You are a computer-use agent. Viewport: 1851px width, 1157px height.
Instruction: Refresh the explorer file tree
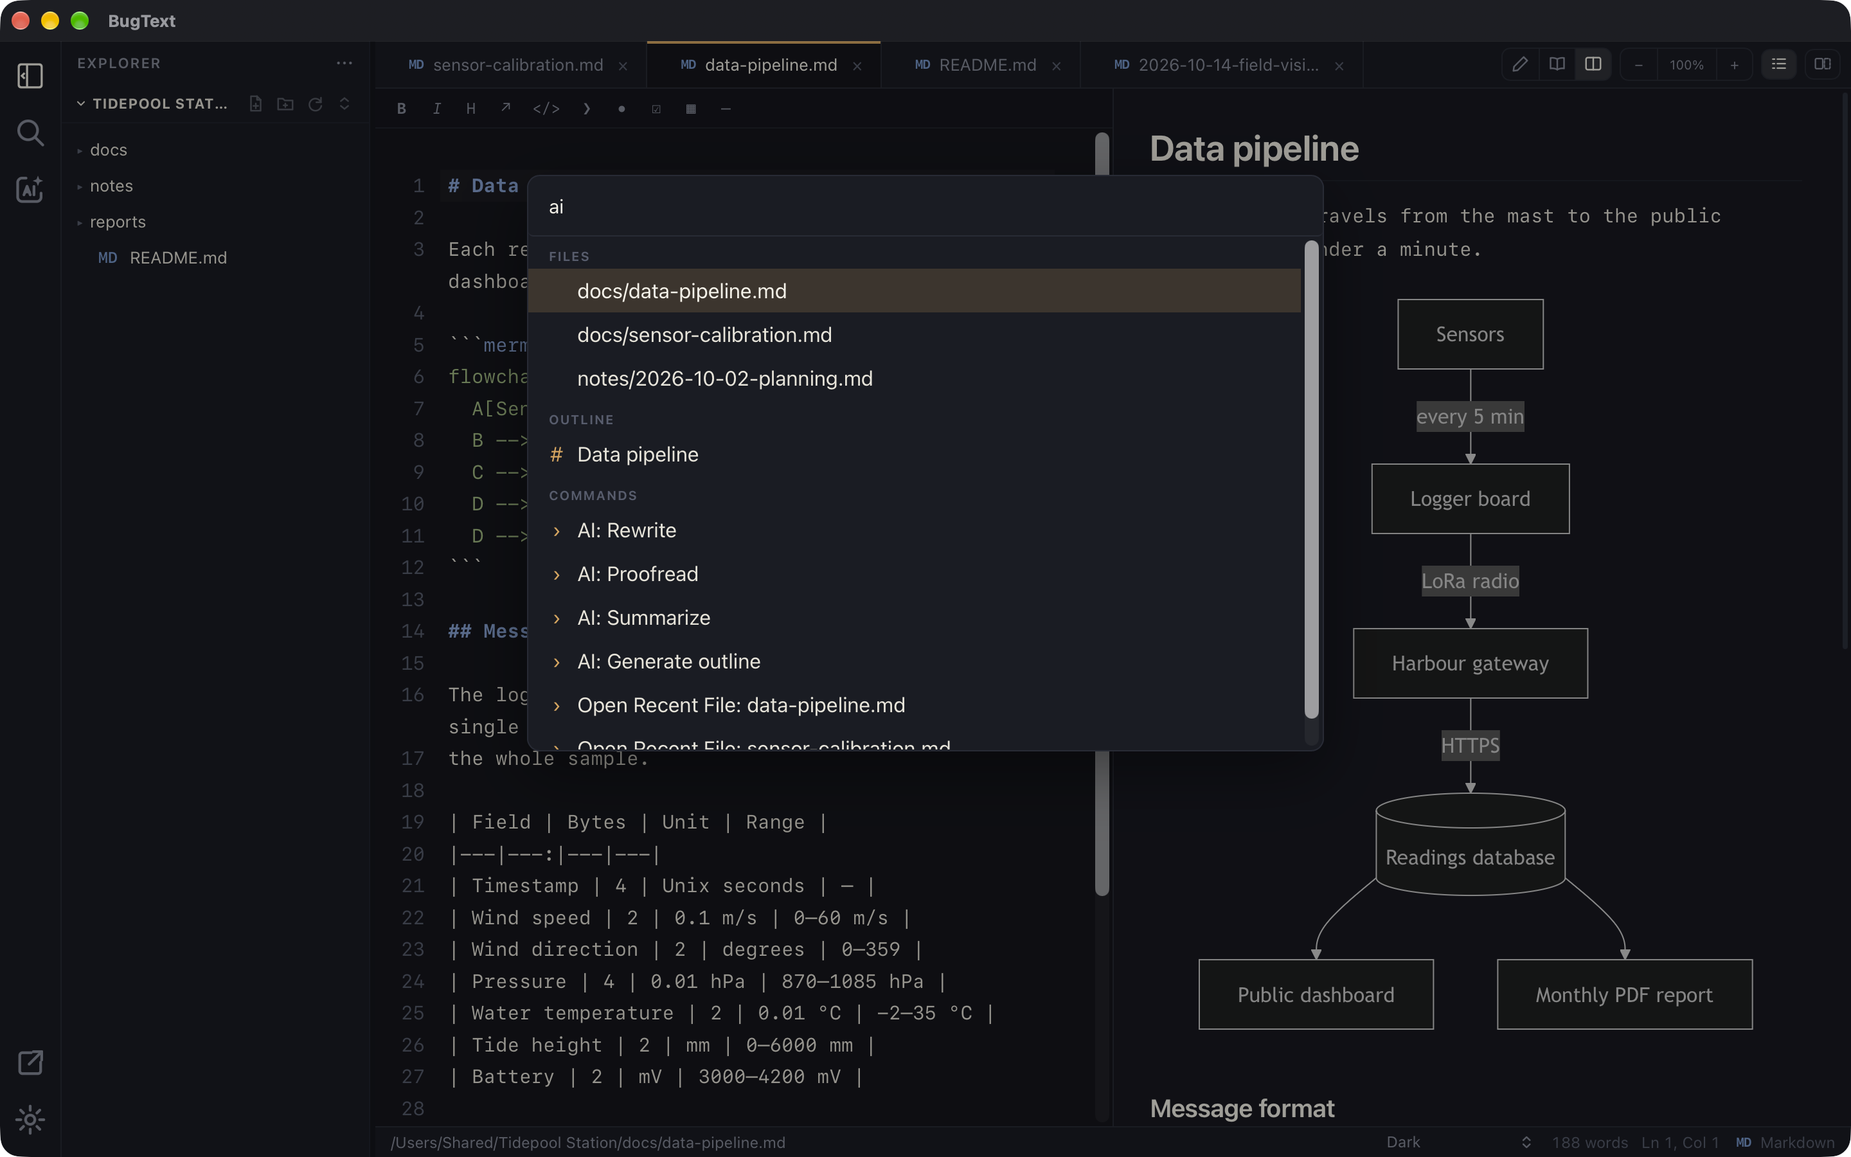click(315, 103)
